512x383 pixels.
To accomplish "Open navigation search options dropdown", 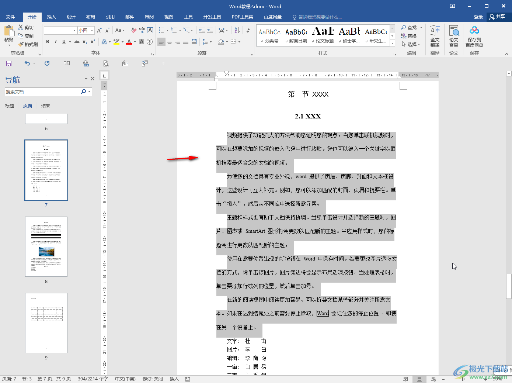I will pos(90,92).
